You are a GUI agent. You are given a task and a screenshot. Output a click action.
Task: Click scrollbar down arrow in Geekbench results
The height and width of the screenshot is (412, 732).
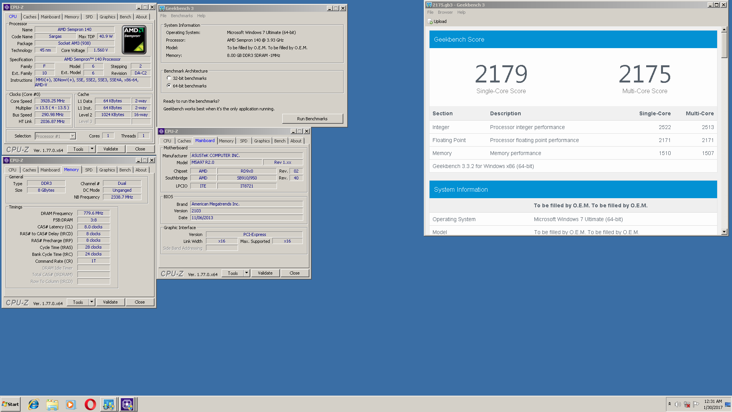[x=724, y=232]
